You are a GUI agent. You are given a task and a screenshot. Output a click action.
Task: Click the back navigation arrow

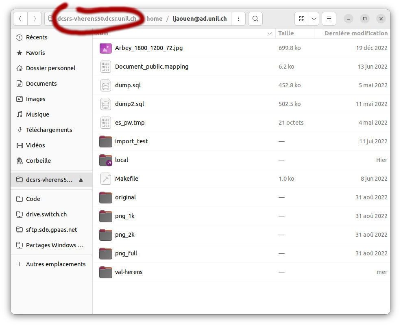(20, 19)
